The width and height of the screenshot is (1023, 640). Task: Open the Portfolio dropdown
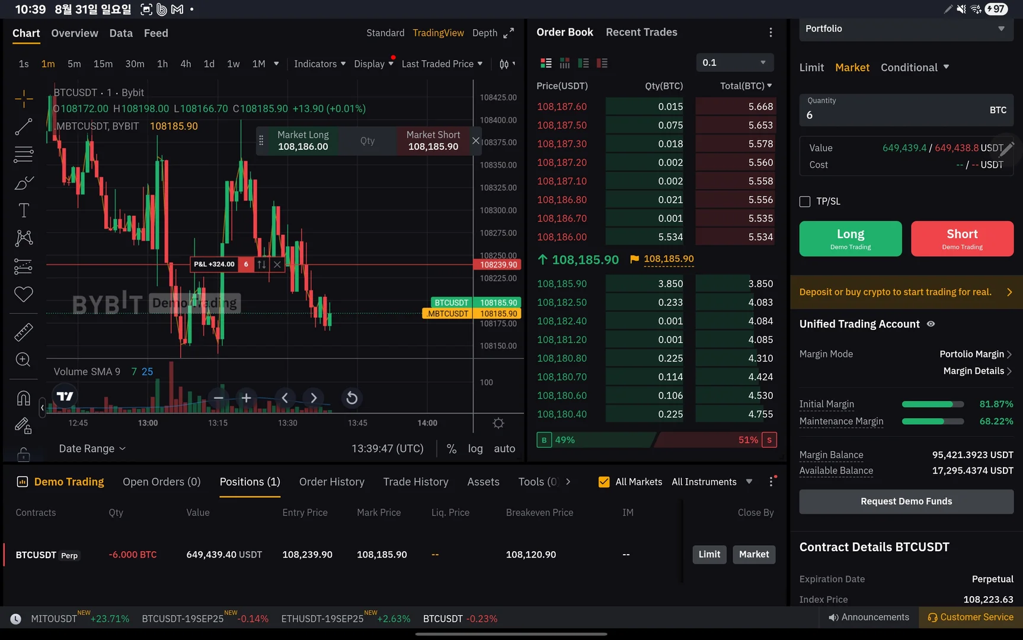[x=906, y=29]
